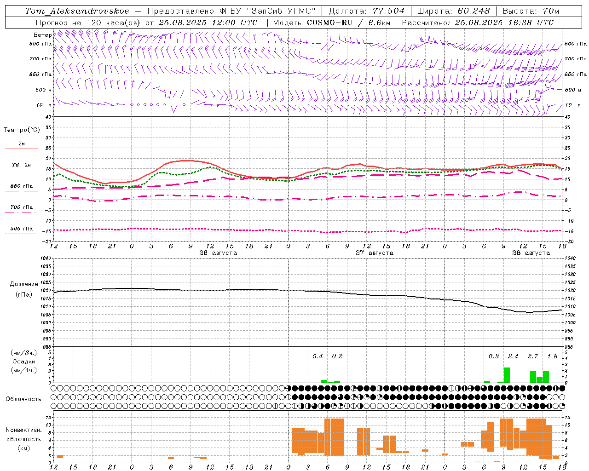Screen dimensions: 589x471
Task: Click the right-side 850 гПа wind level label
Action: (576, 74)
